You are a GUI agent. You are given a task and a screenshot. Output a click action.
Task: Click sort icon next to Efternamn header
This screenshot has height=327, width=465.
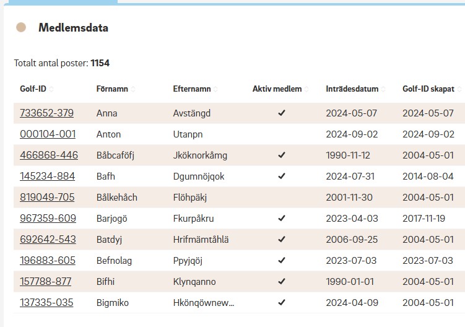pos(215,89)
